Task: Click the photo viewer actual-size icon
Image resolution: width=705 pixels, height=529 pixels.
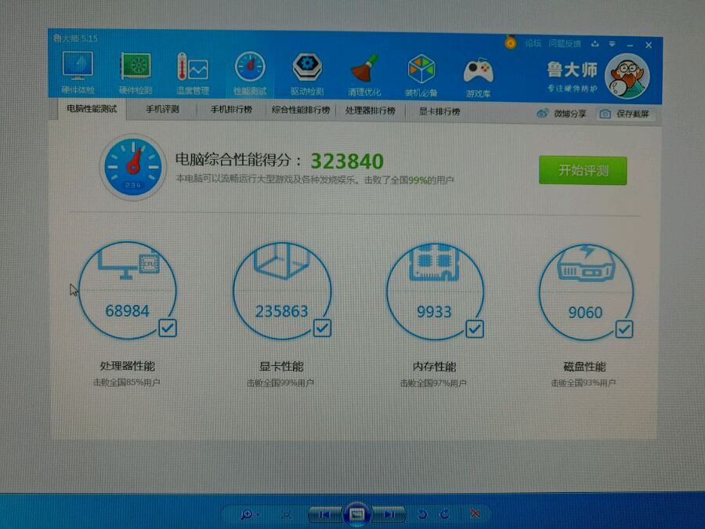Action: [x=286, y=515]
